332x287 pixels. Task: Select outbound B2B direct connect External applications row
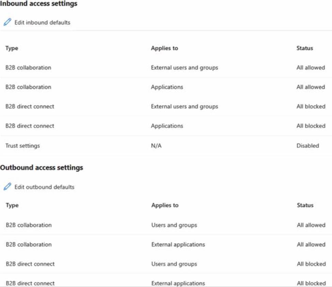tap(30, 283)
